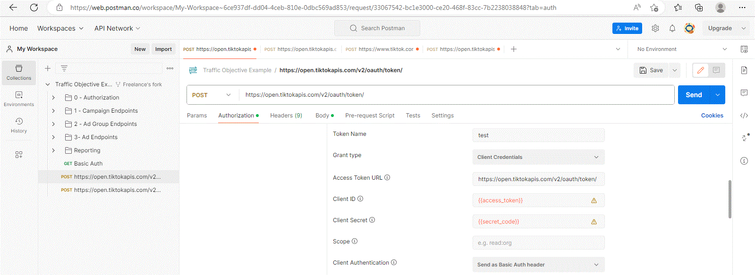Open the tabs overflow chevron dropdown

[x=618, y=49]
